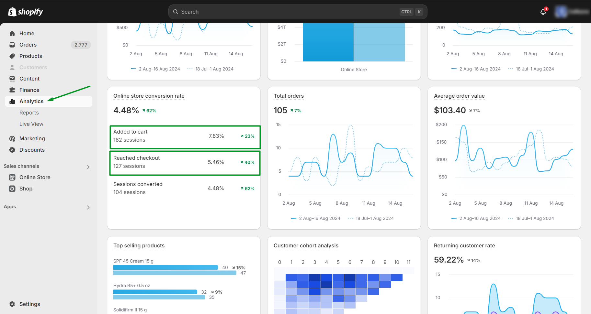This screenshot has height=314, width=591.
Task: Click the Finance bank icon
Action: point(12,90)
